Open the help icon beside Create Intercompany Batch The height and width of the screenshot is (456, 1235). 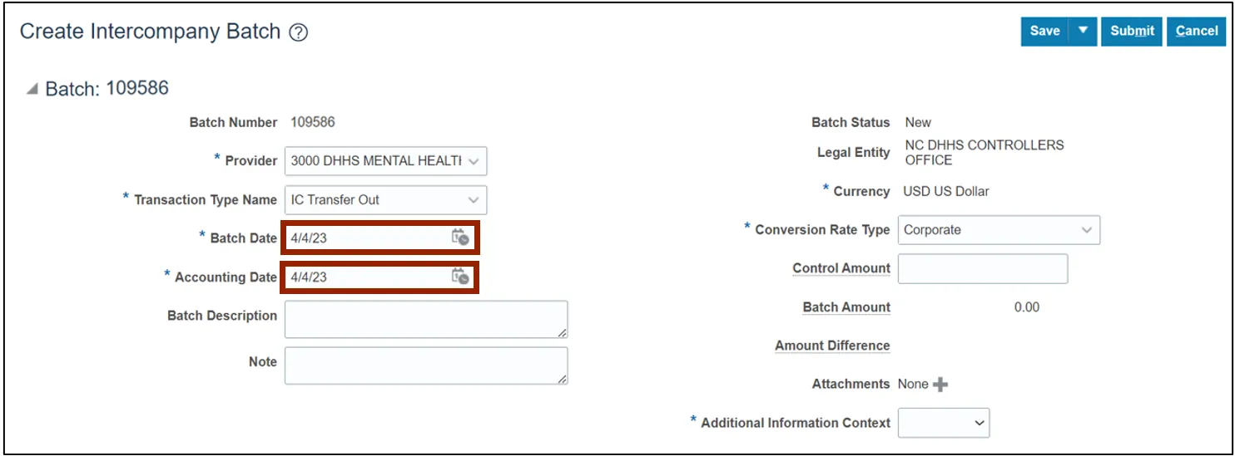point(299,32)
